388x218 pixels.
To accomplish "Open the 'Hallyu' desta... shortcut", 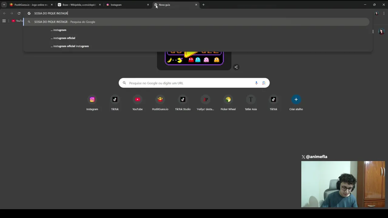I will coord(205,103).
